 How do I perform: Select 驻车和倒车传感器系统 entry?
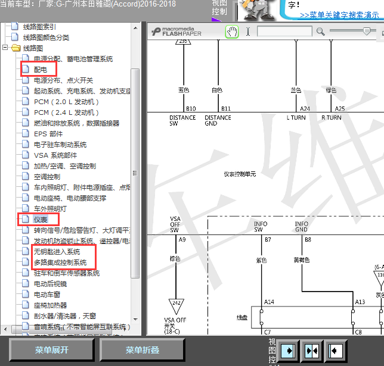pyautogui.click(x=67, y=273)
